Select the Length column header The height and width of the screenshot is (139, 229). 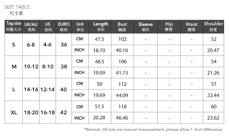101,26
